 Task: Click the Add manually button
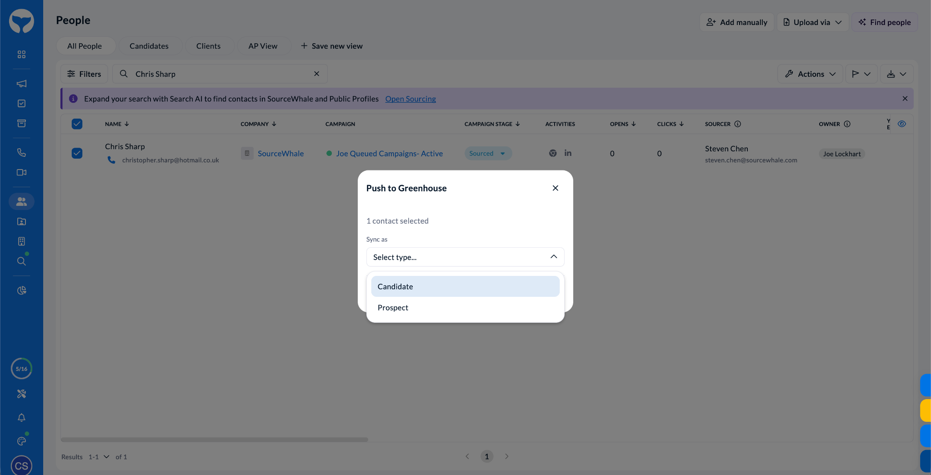737,22
